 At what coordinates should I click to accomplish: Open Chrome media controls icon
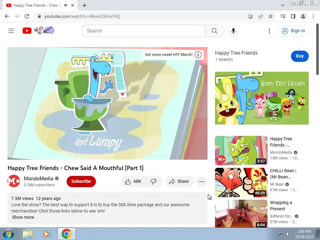[283, 16]
